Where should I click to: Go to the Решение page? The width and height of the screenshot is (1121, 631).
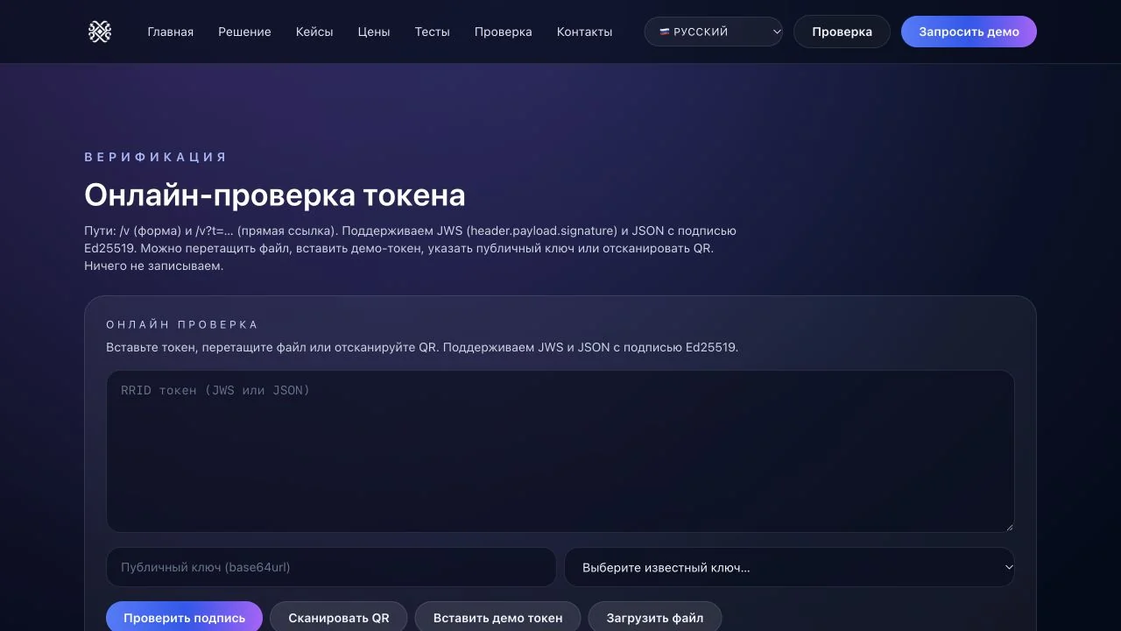[x=244, y=32]
